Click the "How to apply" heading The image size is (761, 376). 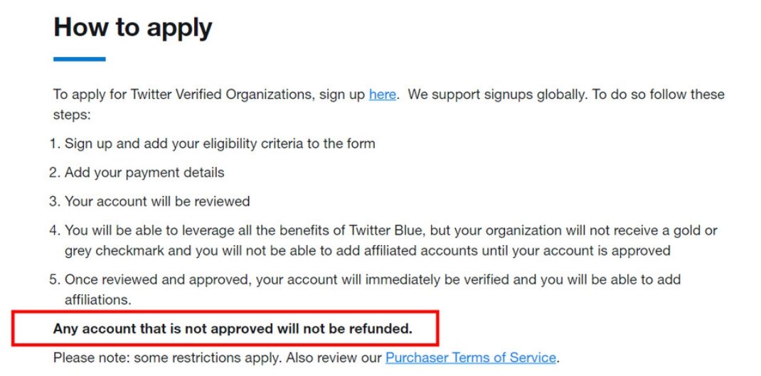(133, 27)
